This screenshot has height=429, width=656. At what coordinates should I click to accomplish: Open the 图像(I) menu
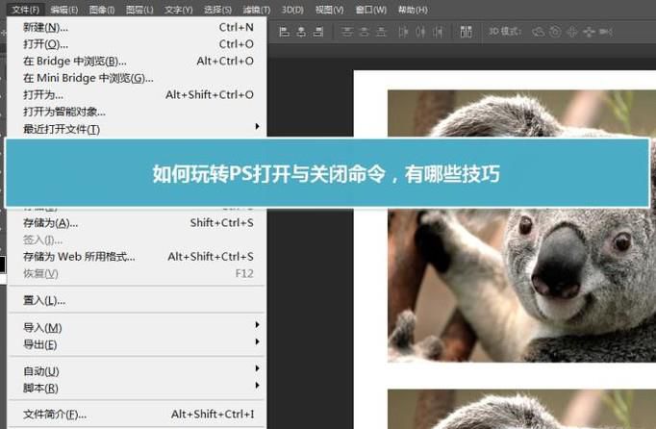(x=102, y=10)
